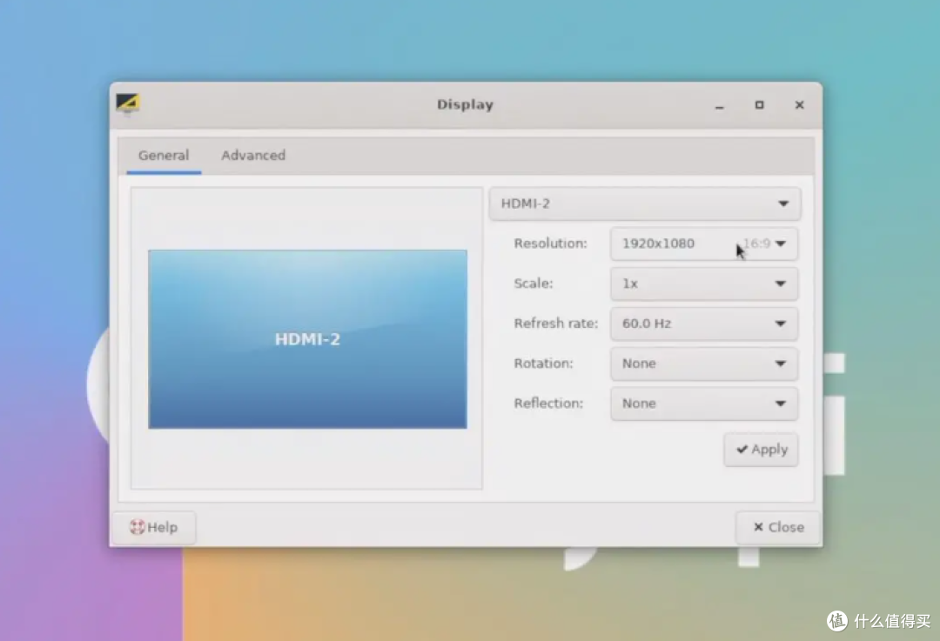Click the Rotation label text

tap(543, 364)
